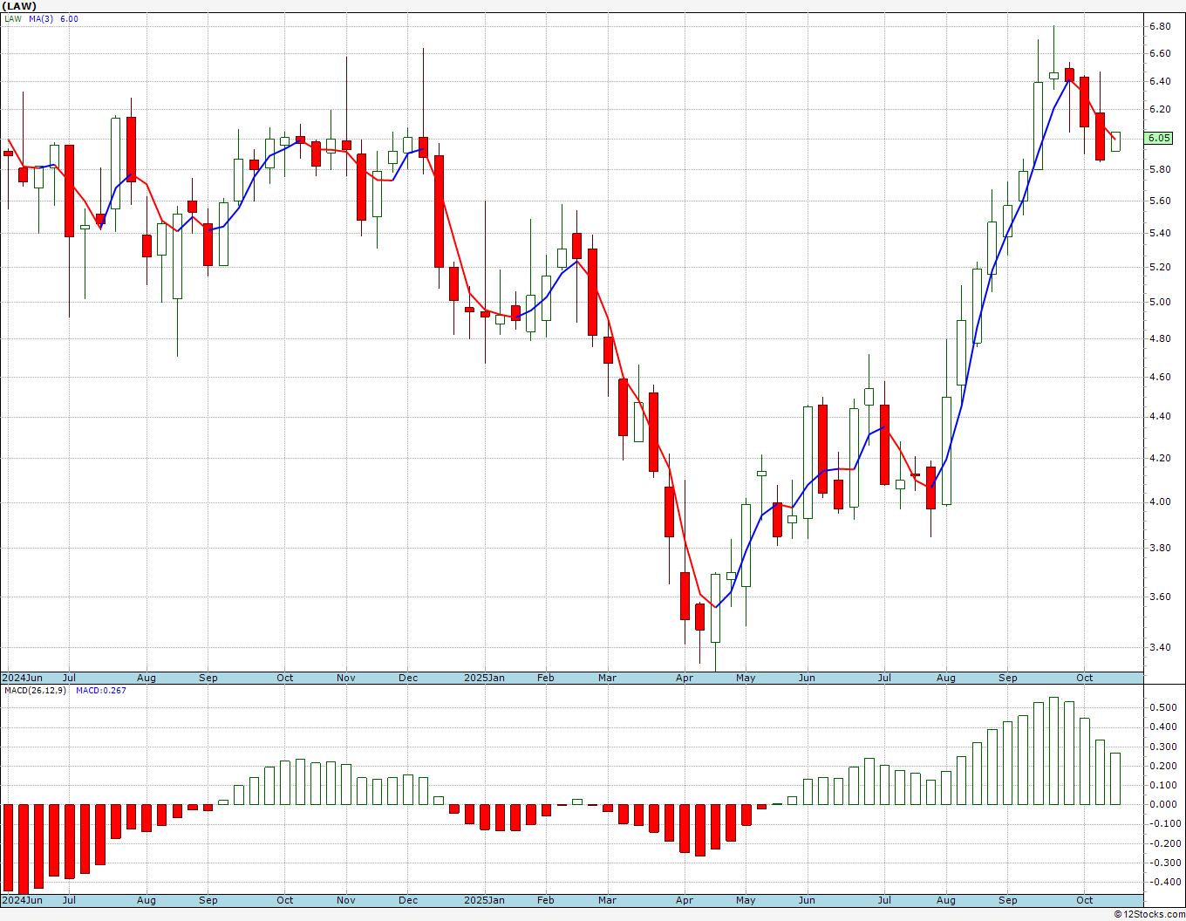The image size is (1186, 921).
Task: Click Apr on the MACD panel date axis
Action: point(685,900)
